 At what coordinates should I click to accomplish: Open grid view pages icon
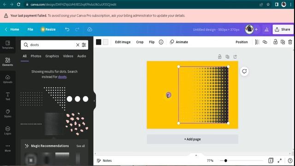coord(271,160)
